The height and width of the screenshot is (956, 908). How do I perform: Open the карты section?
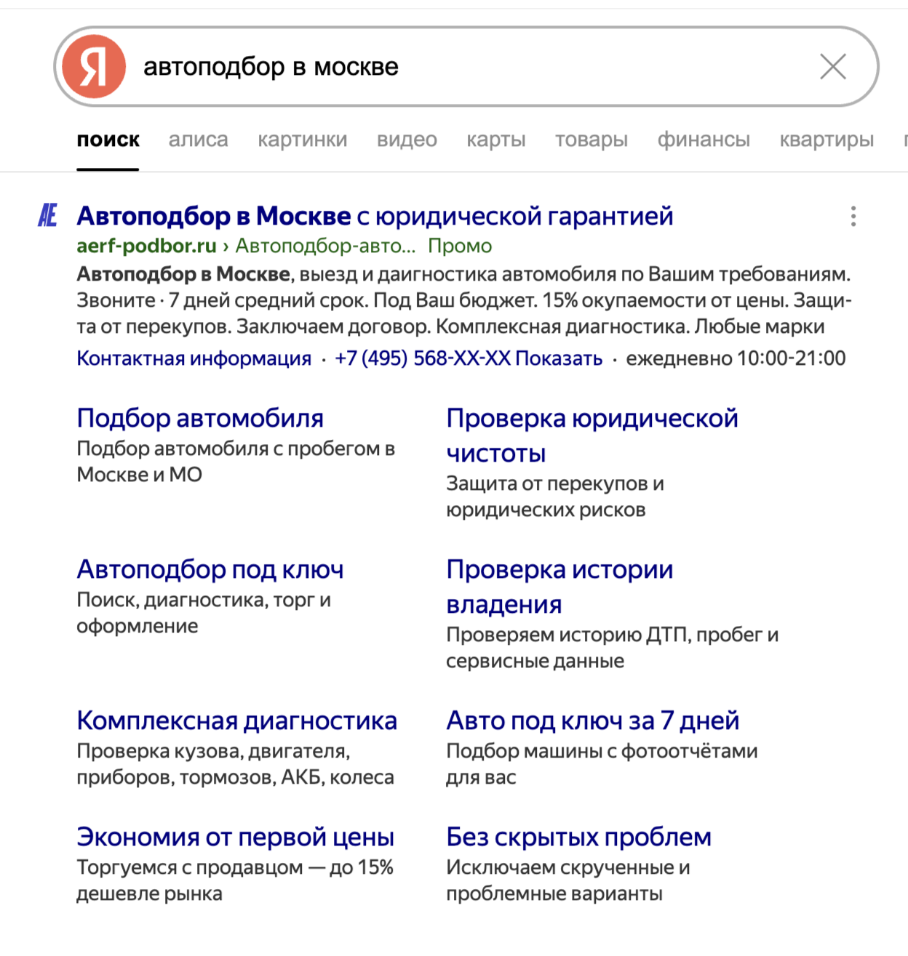click(496, 140)
